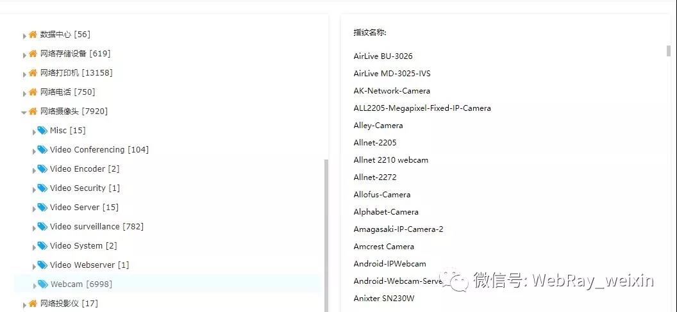Viewport: 677px width, 312px height.
Task: Click the house icon beside 网络电话 [750]
Action: click(33, 92)
